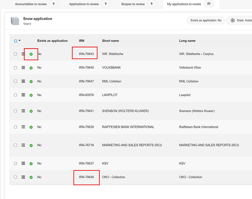252x199 pixels.
Task: Tick checkbox for LAWPILOT row
Action: tap(16, 95)
